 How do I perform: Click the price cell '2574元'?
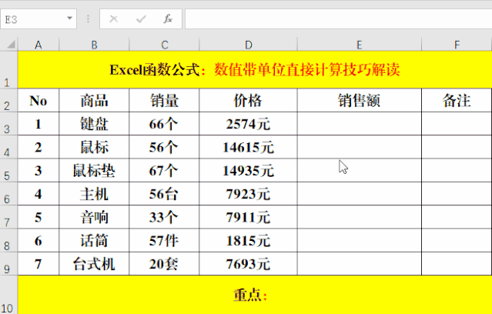coord(248,124)
